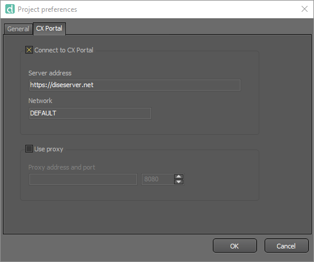The height and width of the screenshot is (262, 314).
Task: Click the Network field showing DEFAULT
Action: [x=90, y=113]
